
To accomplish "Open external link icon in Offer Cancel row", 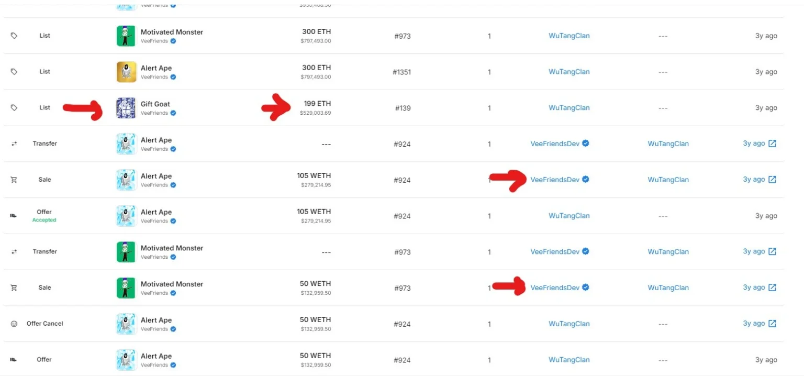I will tap(772, 324).
